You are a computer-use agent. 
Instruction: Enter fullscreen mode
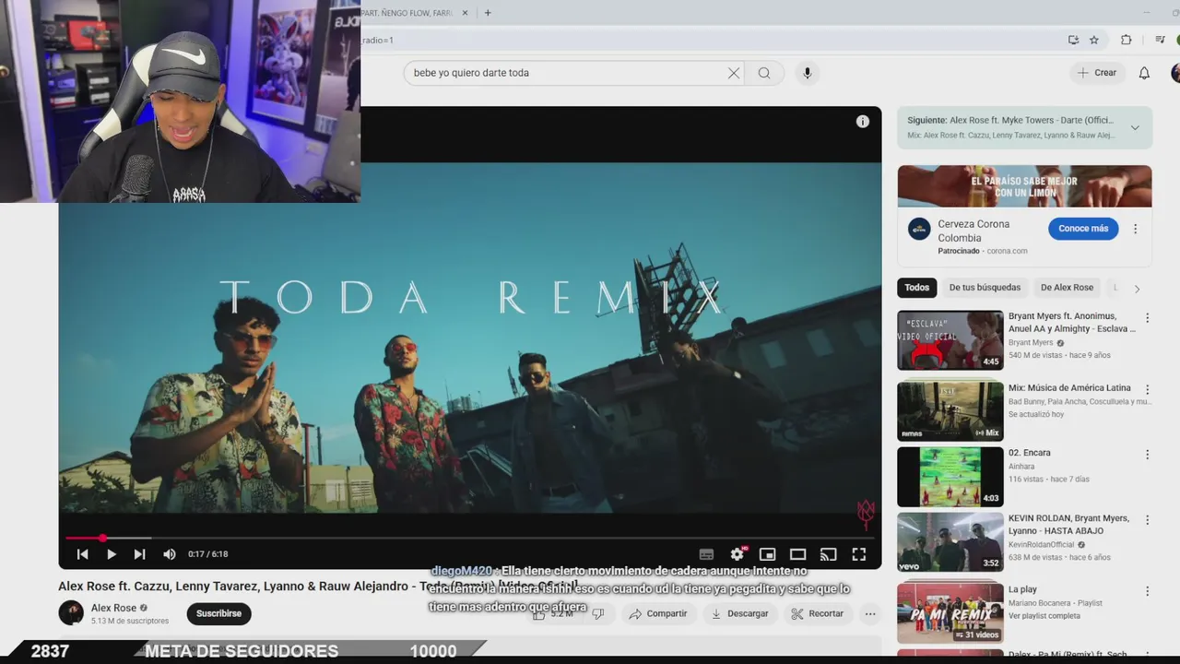(x=858, y=554)
